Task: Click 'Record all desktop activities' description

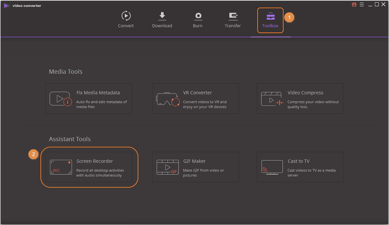Action: pos(100,173)
